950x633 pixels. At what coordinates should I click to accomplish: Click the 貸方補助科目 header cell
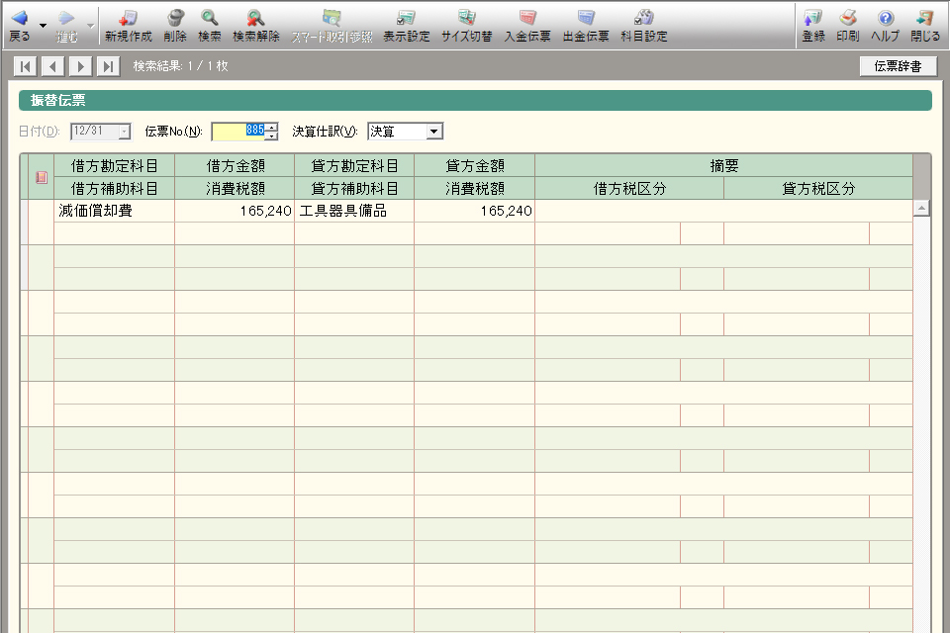pos(354,188)
